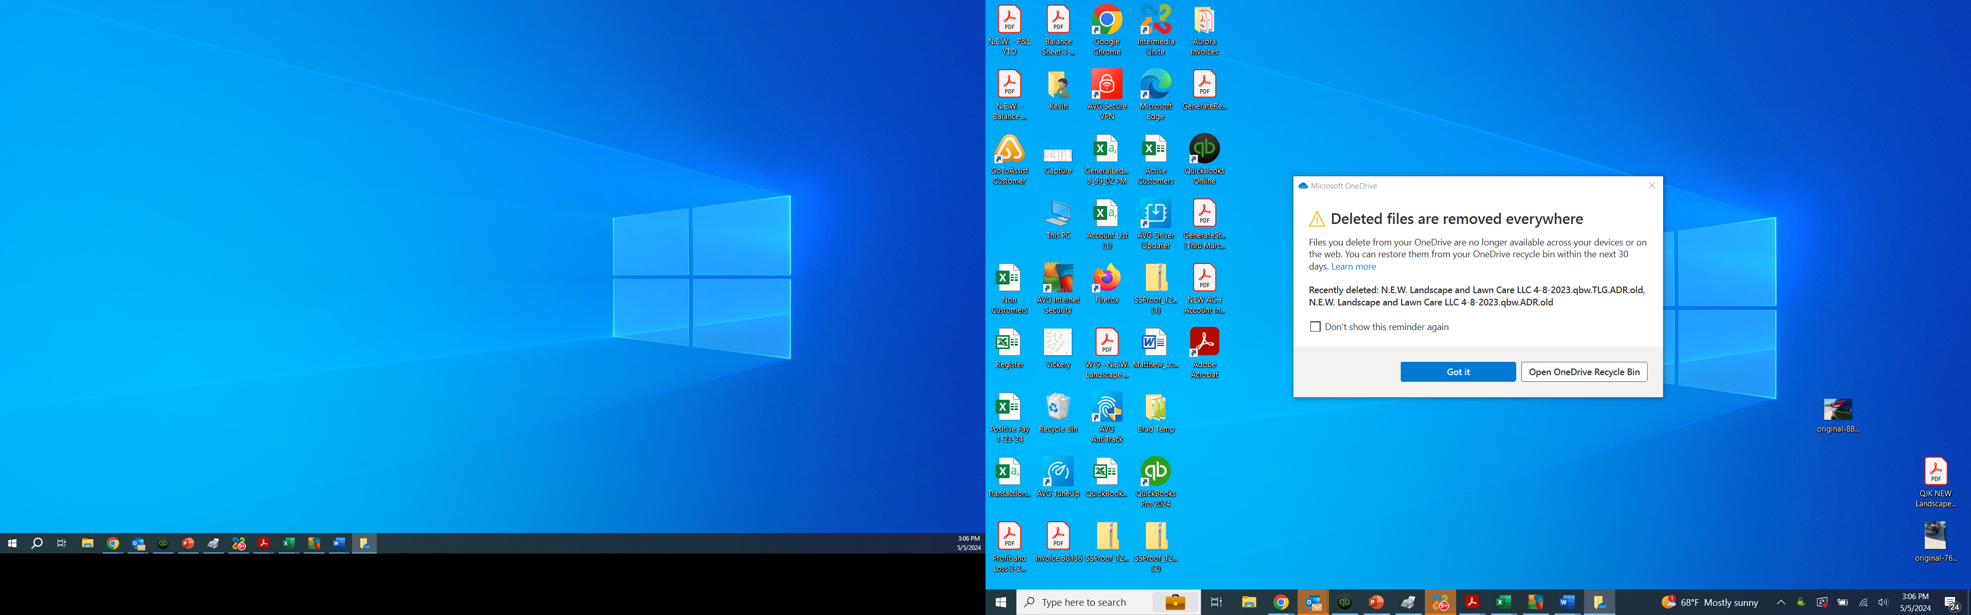1971x615 pixels.
Task: Click the volume speaker tray icon
Action: coord(1883,602)
